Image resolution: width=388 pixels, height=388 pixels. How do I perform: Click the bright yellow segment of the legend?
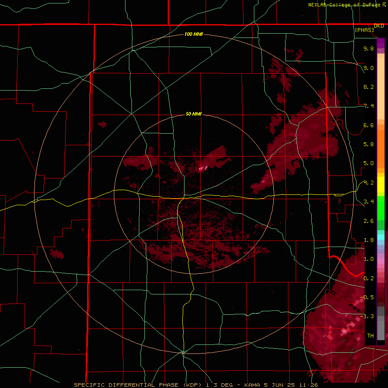coord(381,185)
